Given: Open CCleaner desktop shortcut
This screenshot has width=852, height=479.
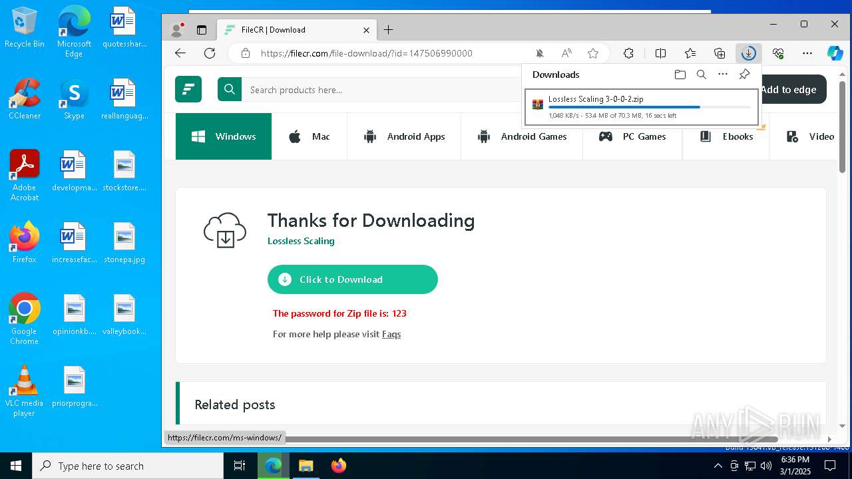Looking at the screenshot, I should [x=25, y=100].
